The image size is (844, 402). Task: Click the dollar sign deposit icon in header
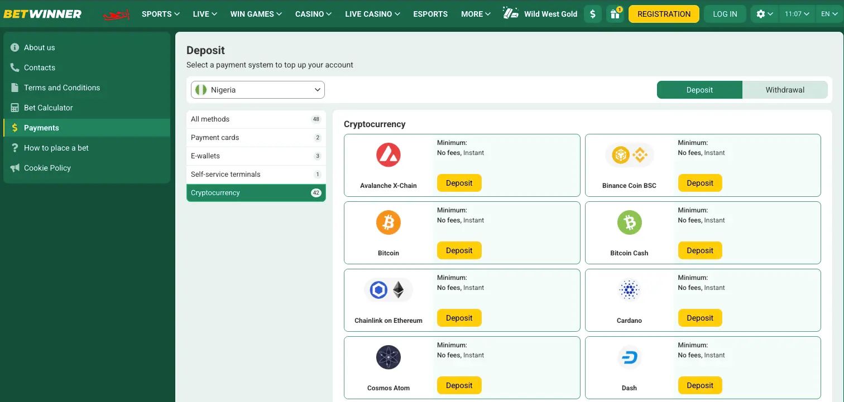click(x=593, y=14)
